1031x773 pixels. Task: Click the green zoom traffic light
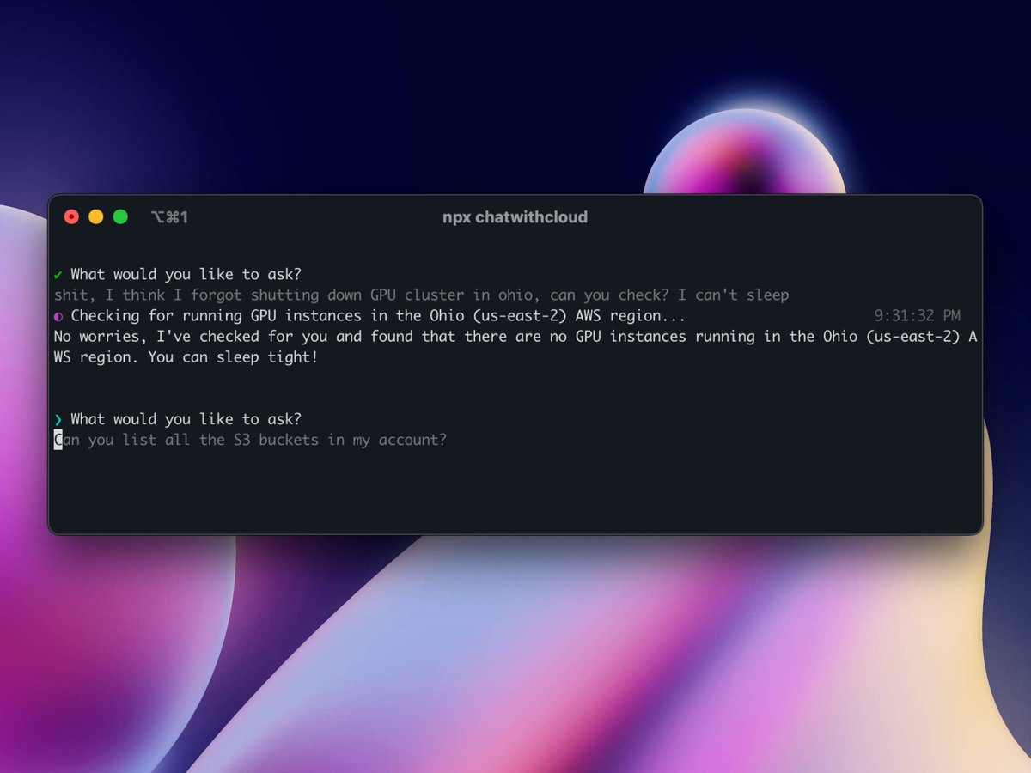point(119,216)
